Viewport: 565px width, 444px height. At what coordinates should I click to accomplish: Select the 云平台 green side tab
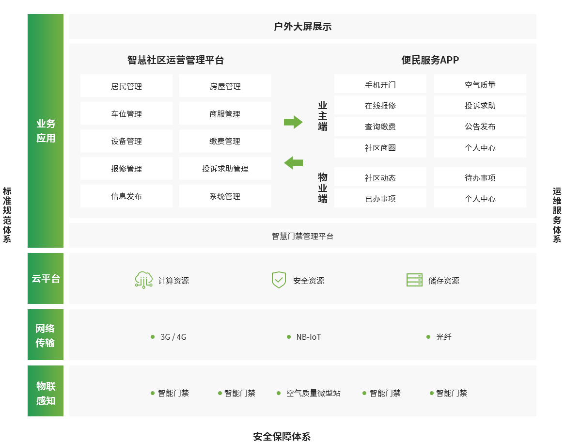click(x=46, y=279)
